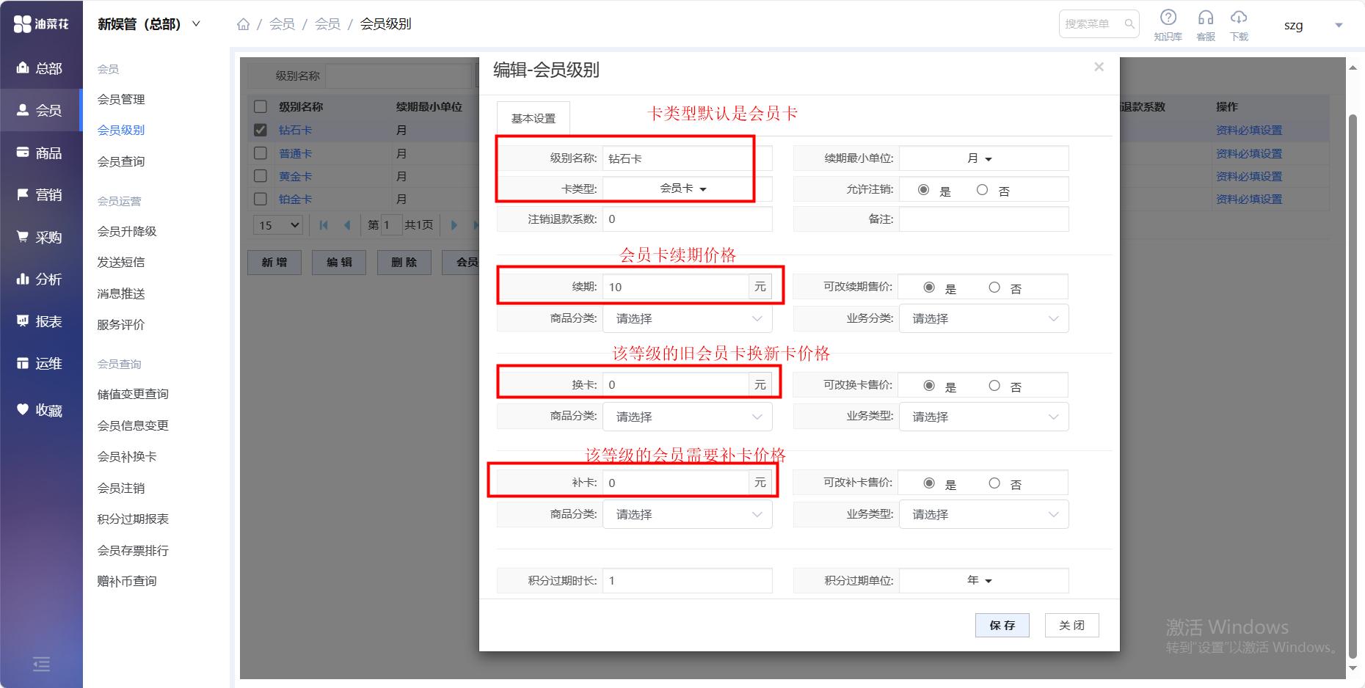Viewport: 1365px width, 688px height.
Task: Go to previous page in pagination
Action: point(347,225)
